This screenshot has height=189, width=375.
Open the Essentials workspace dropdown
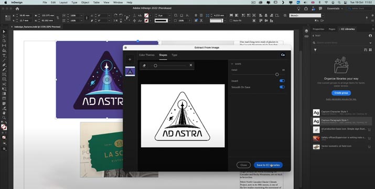[x=335, y=8]
